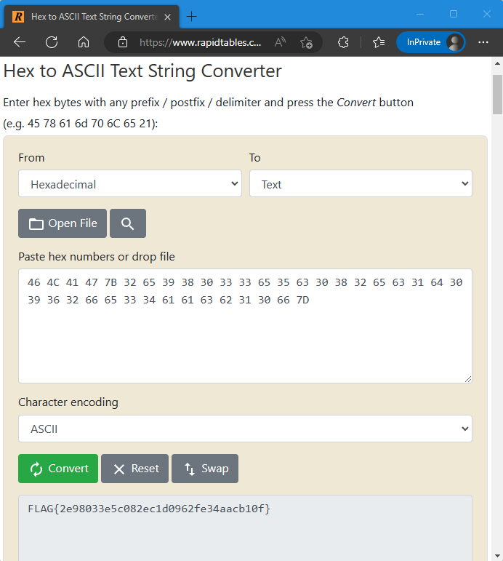Refresh the page with reload icon
Viewport: 503px width, 561px height.
point(52,42)
